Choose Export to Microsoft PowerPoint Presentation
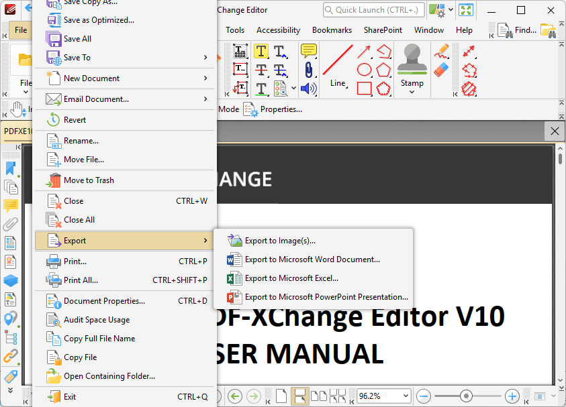This screenshot has width=566, height=407. (314, 297)
